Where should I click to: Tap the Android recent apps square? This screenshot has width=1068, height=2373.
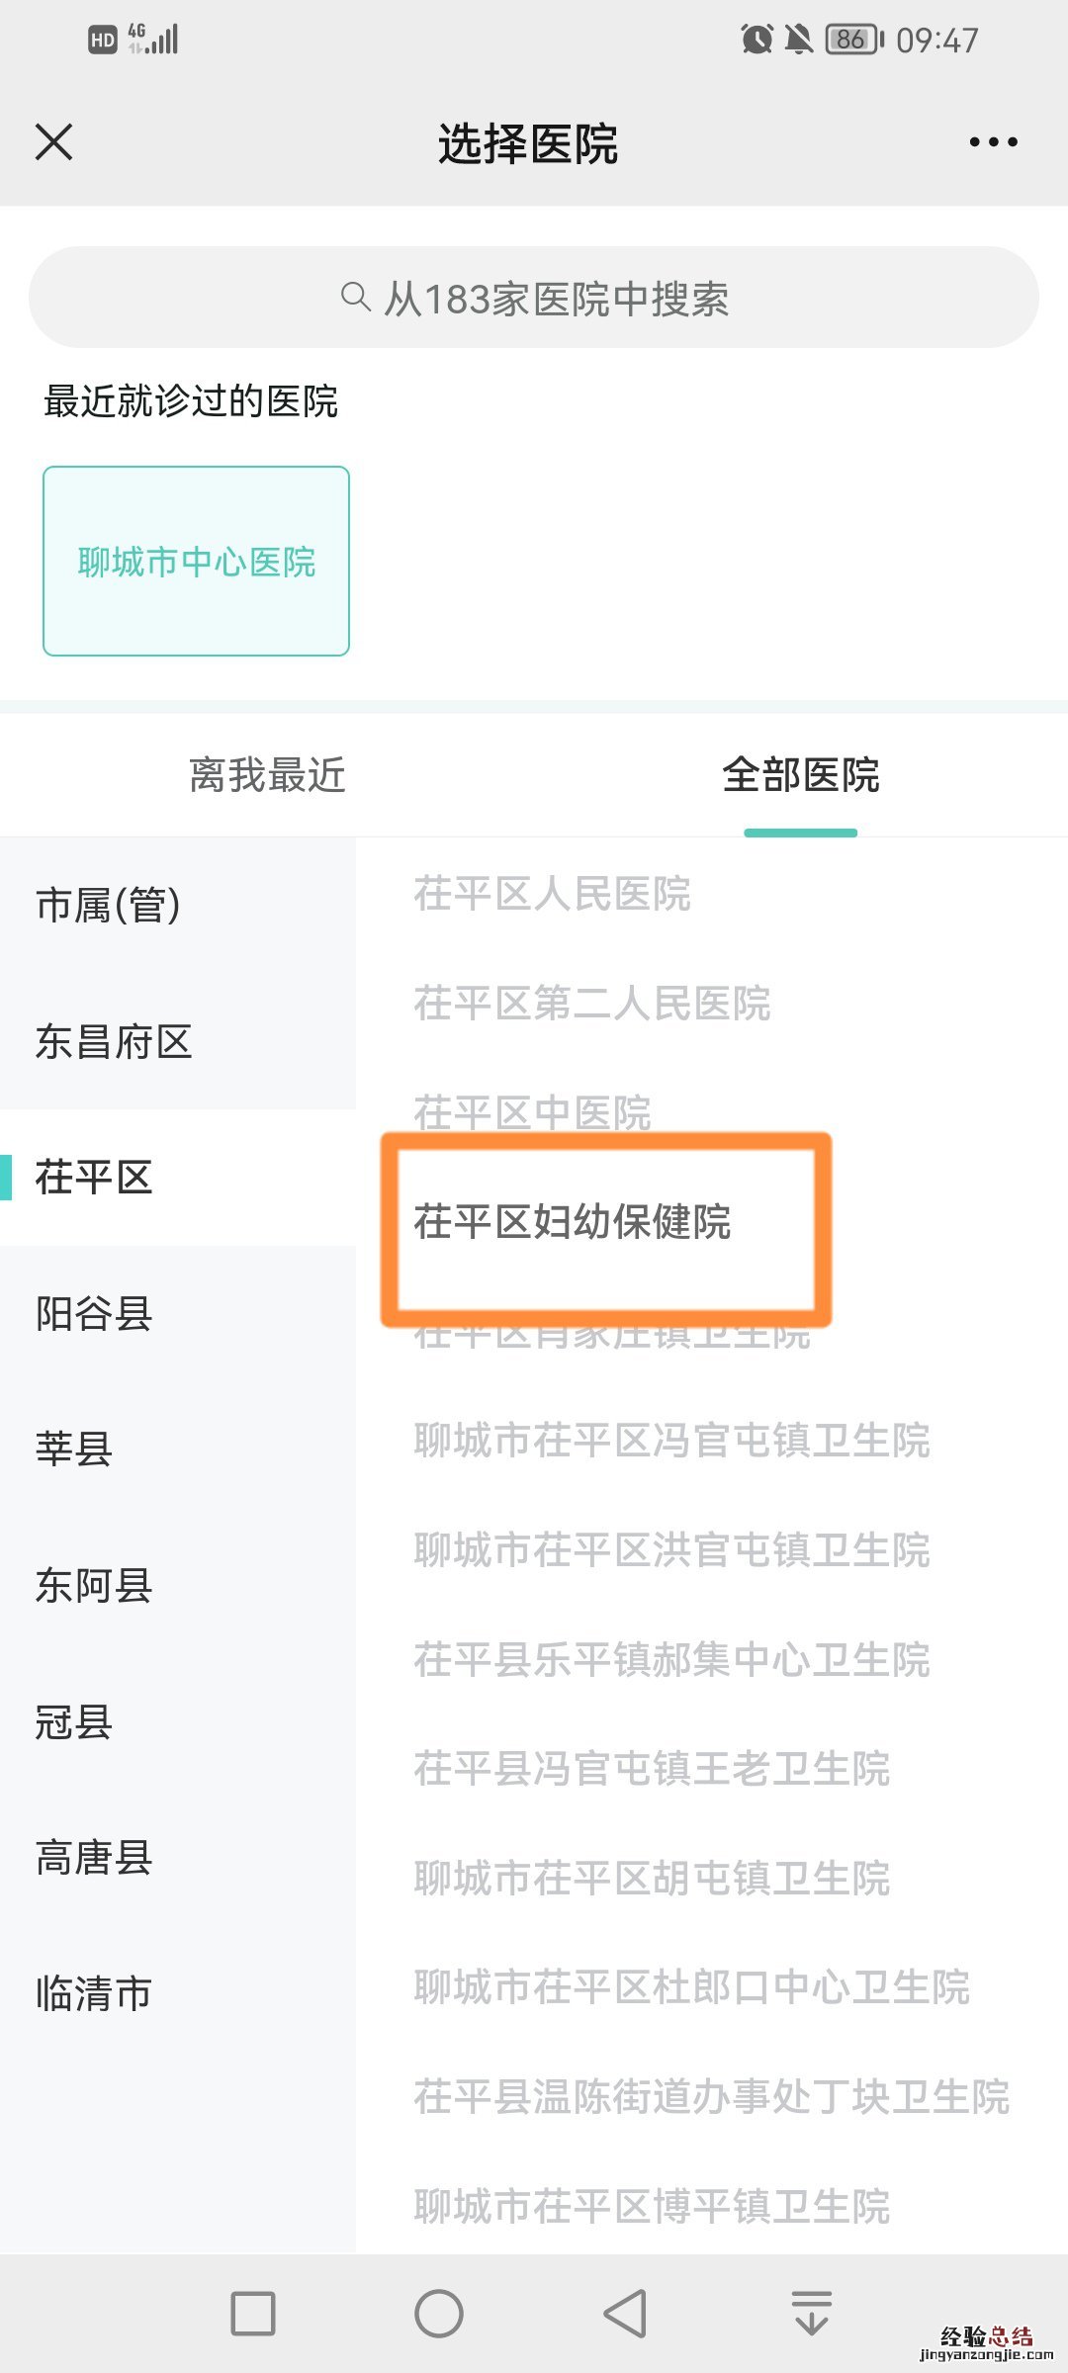(252, 2314)
